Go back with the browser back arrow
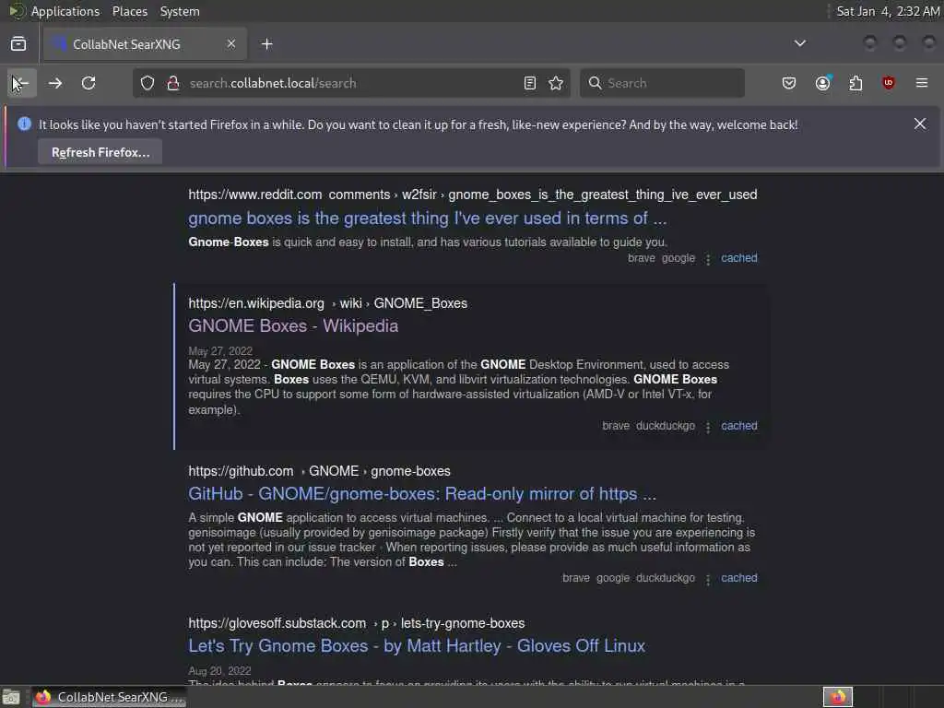The height and width of the screenshot is (708, 944). (x=20, y=83)
